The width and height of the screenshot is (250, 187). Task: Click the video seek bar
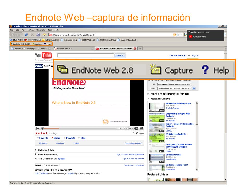[x=79, y=128]
